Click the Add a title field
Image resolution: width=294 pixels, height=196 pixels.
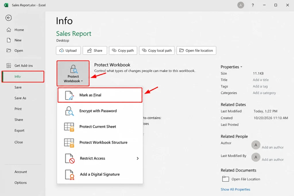261,80
